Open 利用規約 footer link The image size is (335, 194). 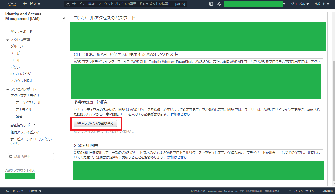tap(327, 191)
